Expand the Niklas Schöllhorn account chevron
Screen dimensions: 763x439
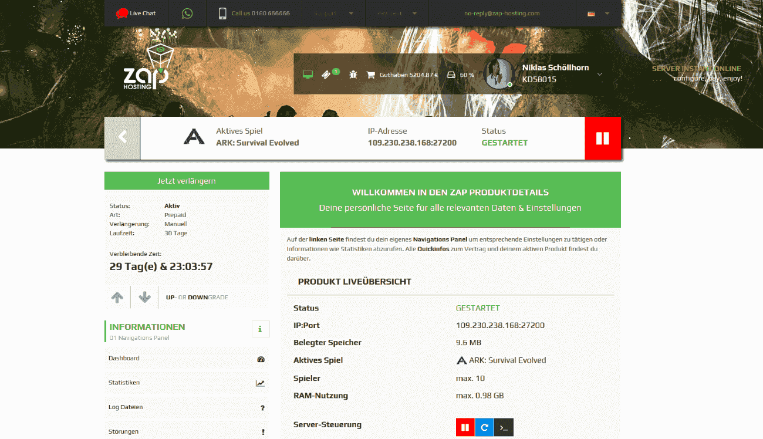pos(599,74)
